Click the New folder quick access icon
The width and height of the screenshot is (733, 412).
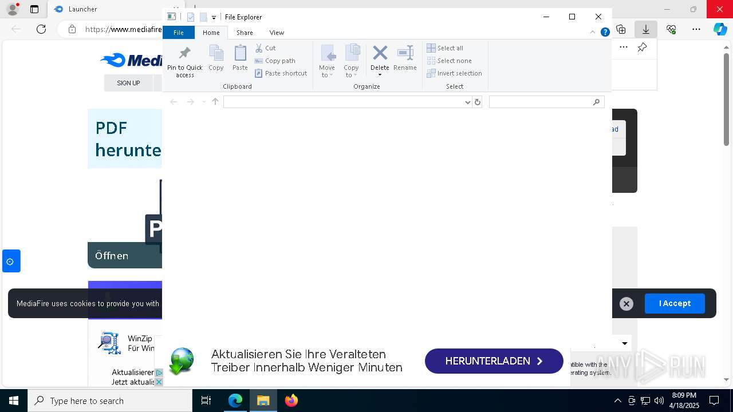[x=203, y=17]
